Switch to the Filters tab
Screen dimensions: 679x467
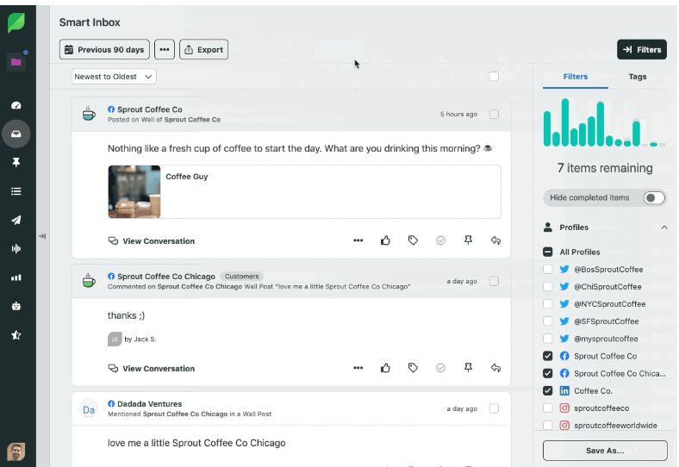click(x=575, y=77)
